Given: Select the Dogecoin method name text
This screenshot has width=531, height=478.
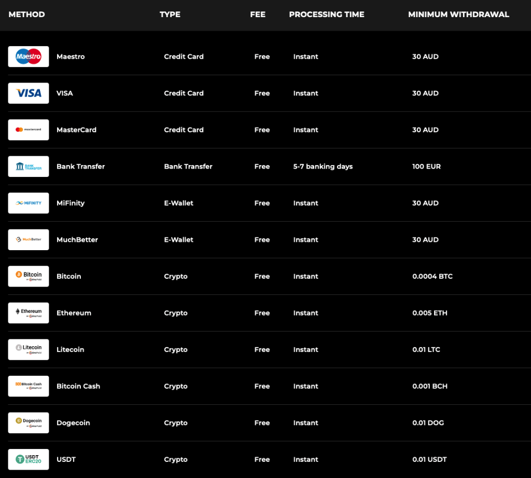Looking at the screenshot, I should 73,423.
